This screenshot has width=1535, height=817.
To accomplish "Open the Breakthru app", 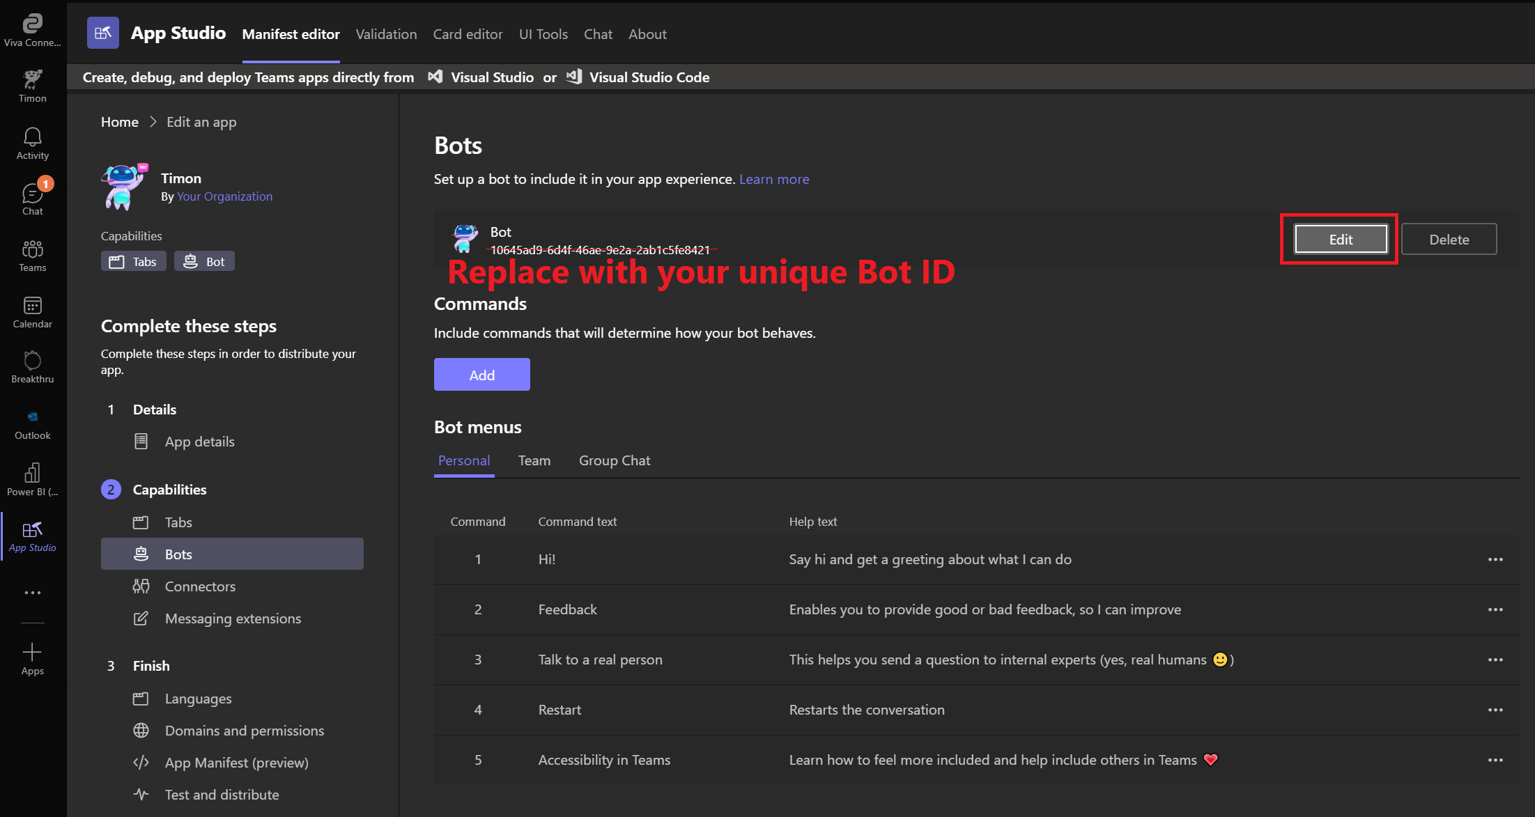I will coord(33,367).
